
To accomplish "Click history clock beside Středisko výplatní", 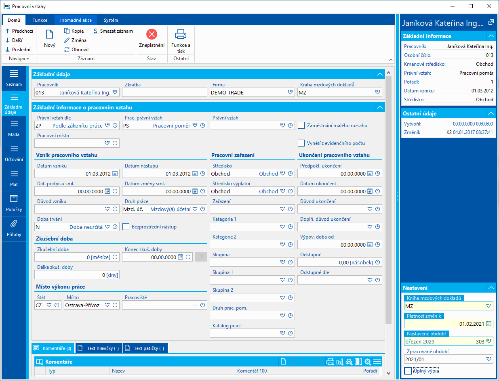I will [290, 191].
